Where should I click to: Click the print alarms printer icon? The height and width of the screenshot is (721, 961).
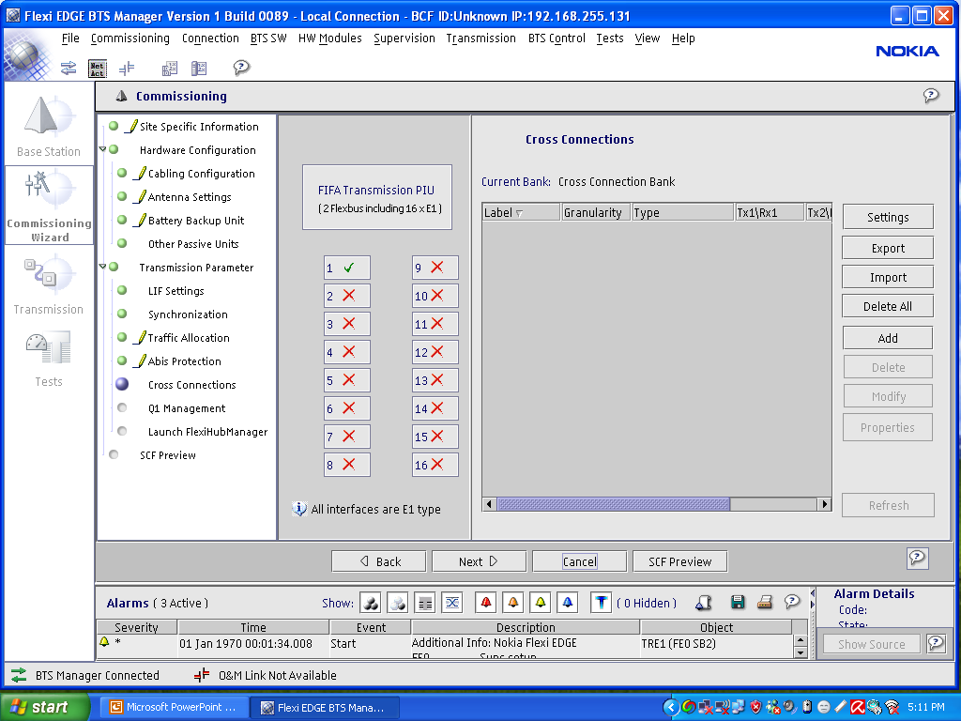(x=765, y=603)
